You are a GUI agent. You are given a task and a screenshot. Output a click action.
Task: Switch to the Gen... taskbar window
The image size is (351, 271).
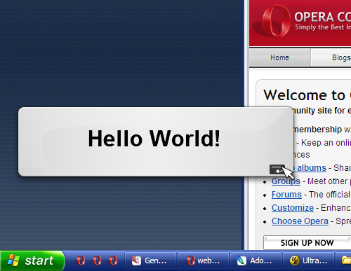pyautogui.click(x=150, y=260)
